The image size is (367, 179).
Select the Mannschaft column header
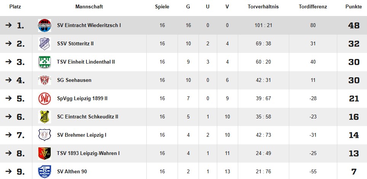89,7
